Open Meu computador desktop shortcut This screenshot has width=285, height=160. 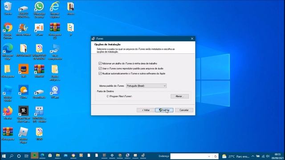pyautogui.click(x=55, y=52)
